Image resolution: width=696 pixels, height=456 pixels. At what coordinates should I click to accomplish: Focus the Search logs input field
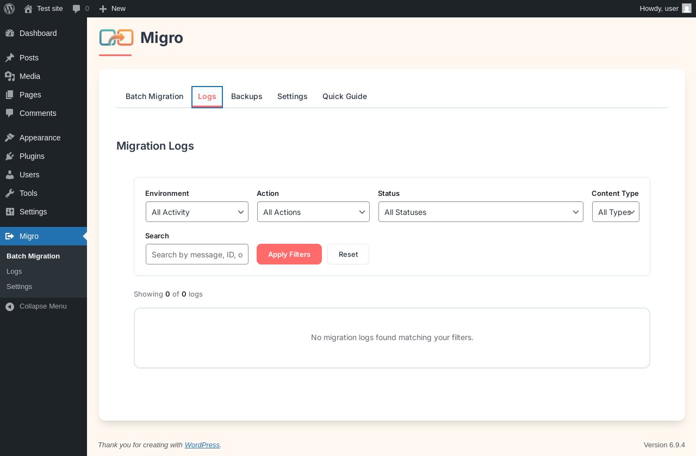click(x=197, y=254)
